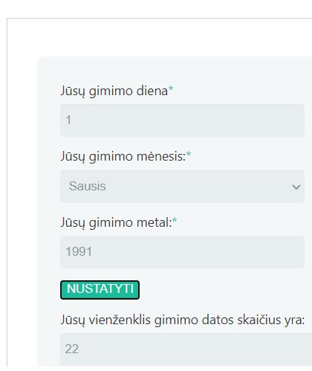The image size is (312, 371).
Task: Click the 'Jūsų gimimo metal:' label
Action: (x=116, y=222)
